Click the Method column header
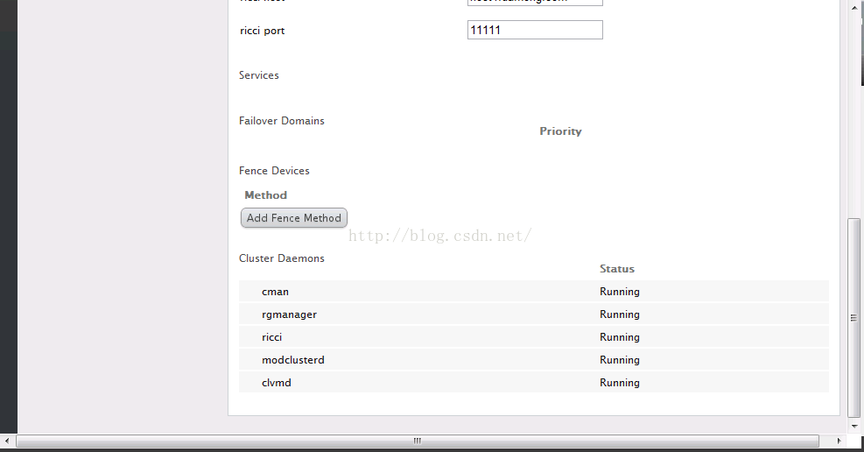Image resolution: width=864 pixels, height=452 pixels. click(265, 195)
